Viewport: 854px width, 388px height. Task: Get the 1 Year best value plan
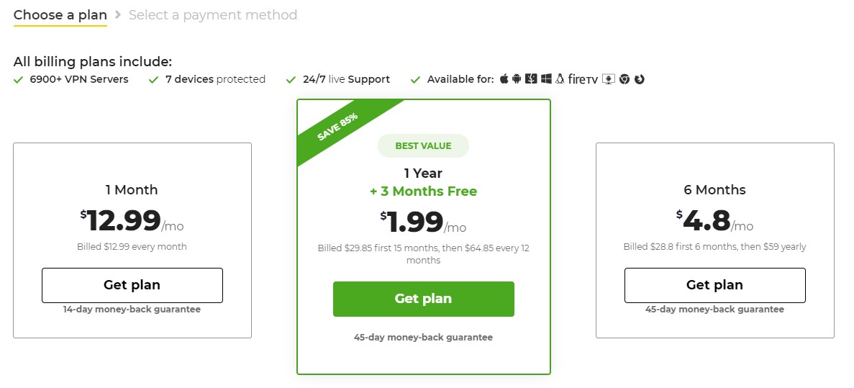(x=424, y=299)
